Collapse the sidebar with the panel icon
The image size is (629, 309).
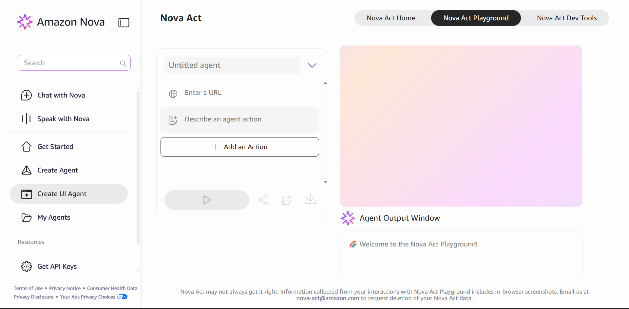pos(124,23)
